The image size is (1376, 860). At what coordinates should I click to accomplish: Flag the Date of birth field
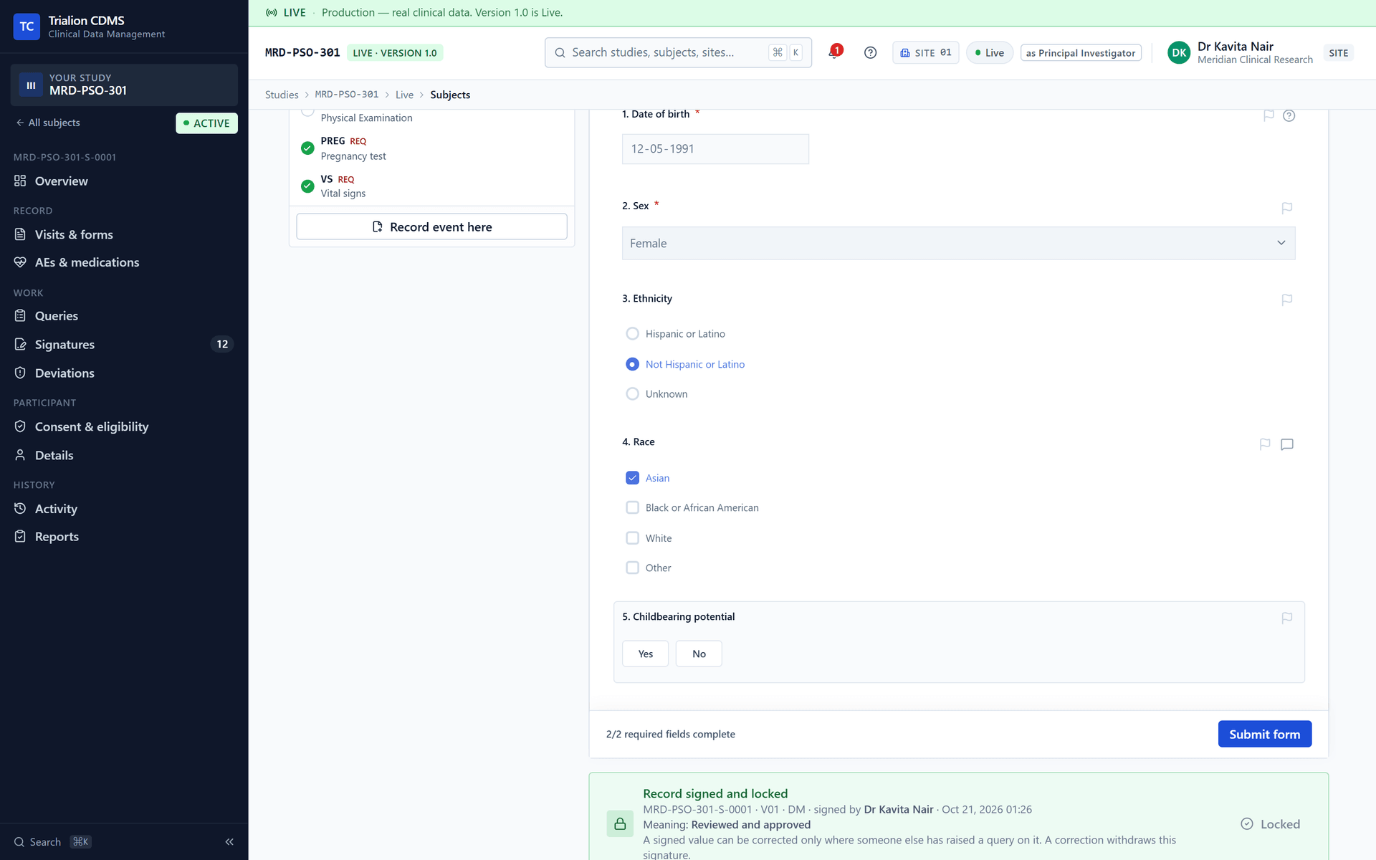1268,115
